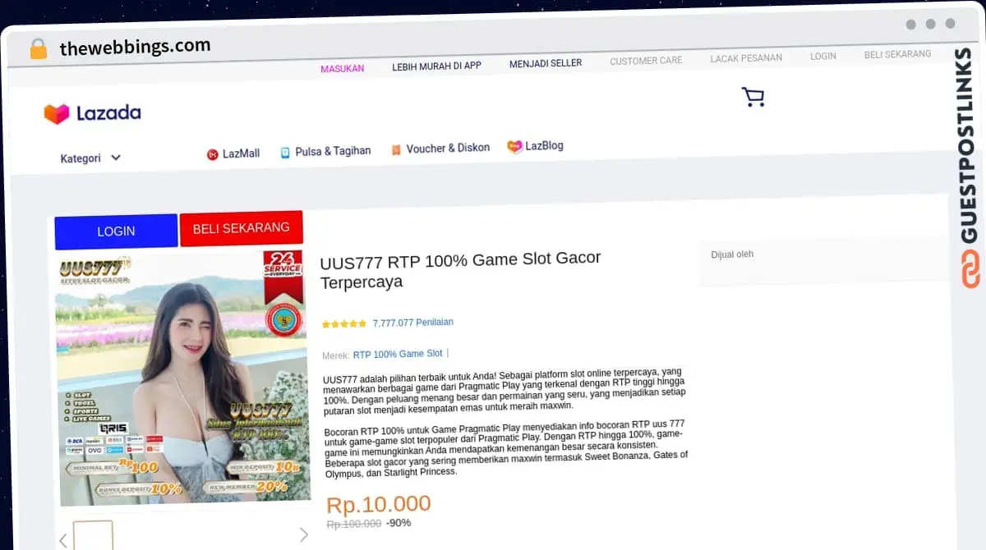This screenshot has width=986, height=550.
Task: Click the Voucher & Diskon icon
Action: click(396, 150)
